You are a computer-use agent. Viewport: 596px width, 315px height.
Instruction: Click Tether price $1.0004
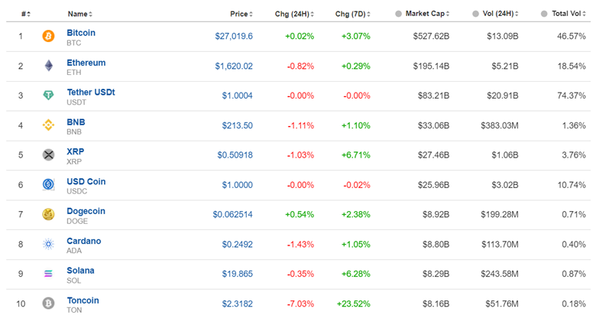[x=237, y=96]
